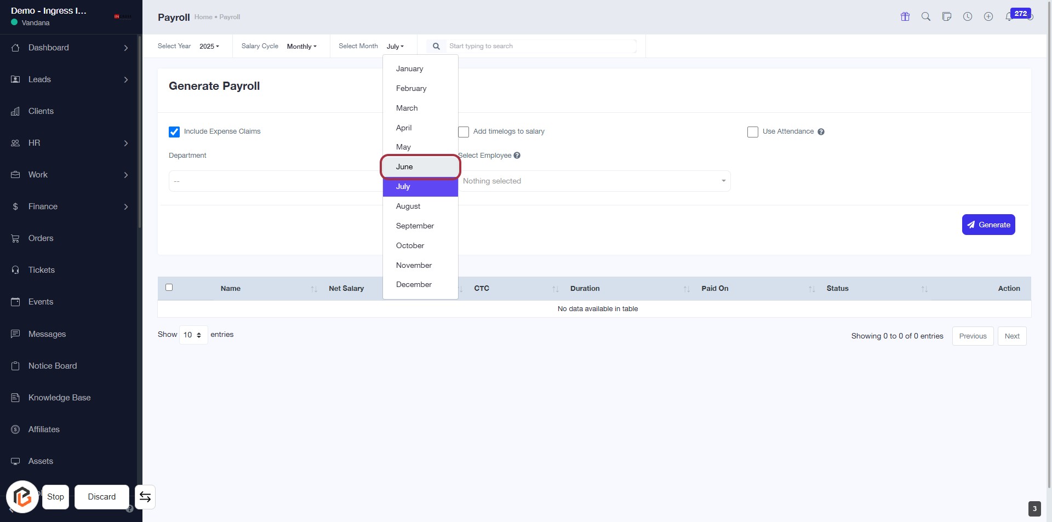This screenshot has width=1052, height=522.
Task: Expand the Select Employee dropdown
Action: click(x=594, y=181)
